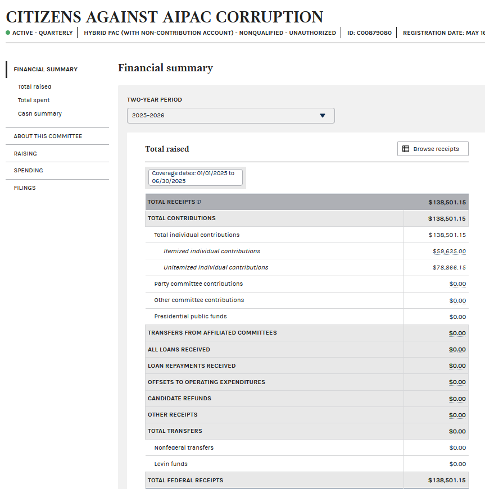Screen dimensions: 485x489
Task: Click the Candidate refunds $0.00 amount
Action: [457, 399]
